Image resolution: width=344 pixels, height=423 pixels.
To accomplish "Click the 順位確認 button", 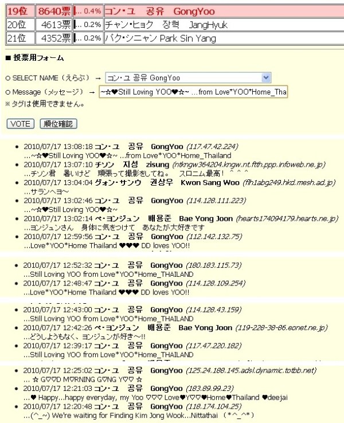I will [x=58, y=124].
